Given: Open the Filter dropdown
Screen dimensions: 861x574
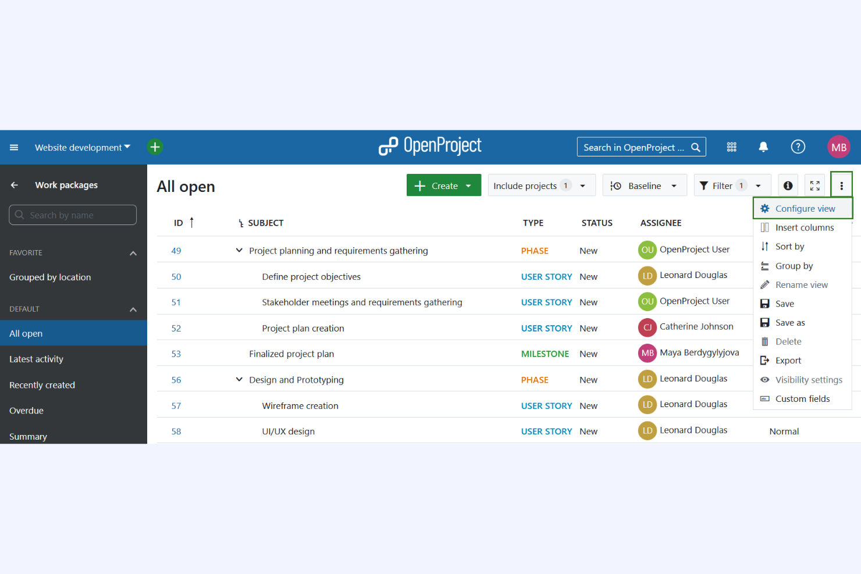Looking at the screenshot, I should (x=732, y=186).
